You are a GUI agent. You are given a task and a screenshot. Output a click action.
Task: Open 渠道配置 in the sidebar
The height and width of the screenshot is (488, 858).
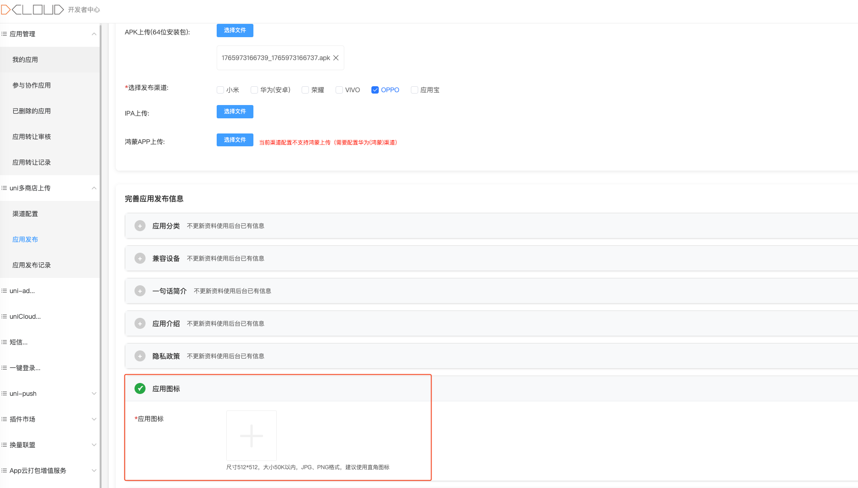(x=25, y=214)
